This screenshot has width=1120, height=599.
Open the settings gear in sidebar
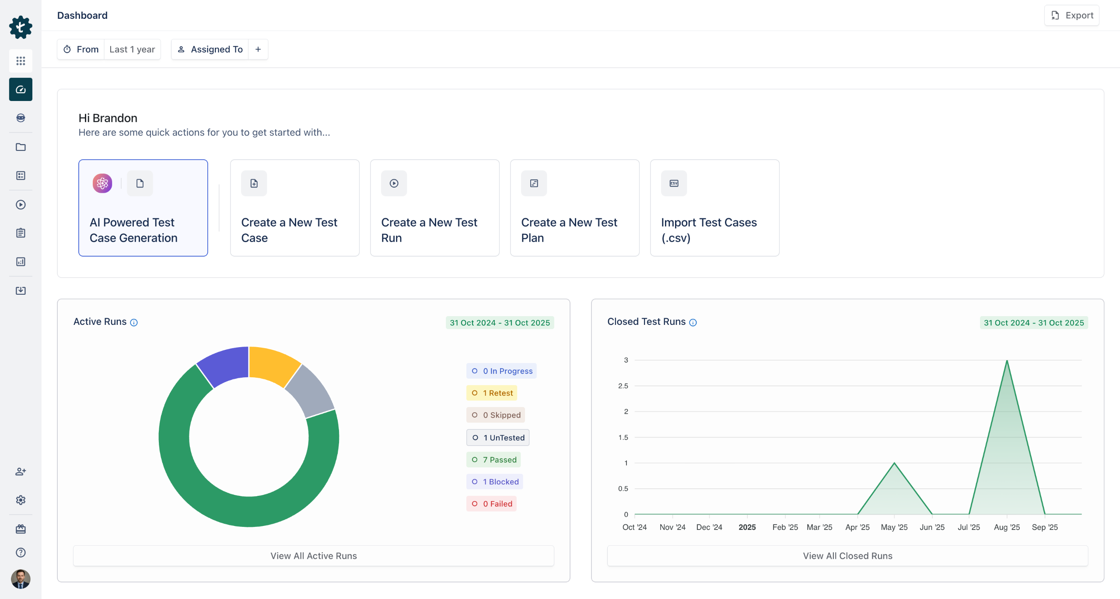click(x=21, y=500)
